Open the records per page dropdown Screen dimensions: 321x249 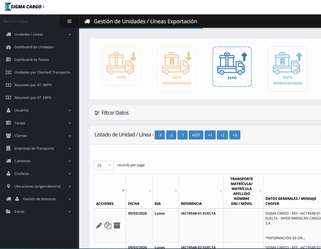pos(103,165)
